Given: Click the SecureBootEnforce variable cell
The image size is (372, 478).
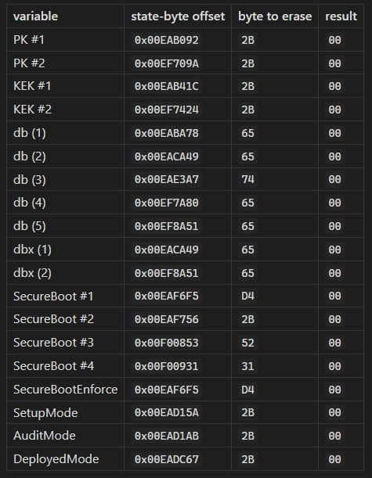Looking at the screenshot, I should [65, 390].
